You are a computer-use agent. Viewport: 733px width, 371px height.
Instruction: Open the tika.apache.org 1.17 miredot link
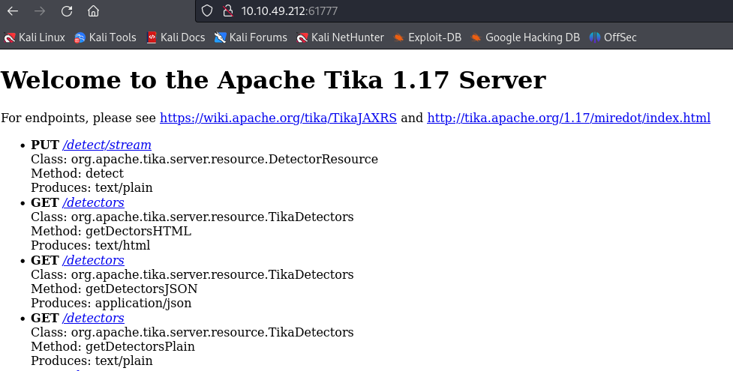click(569, 118)
